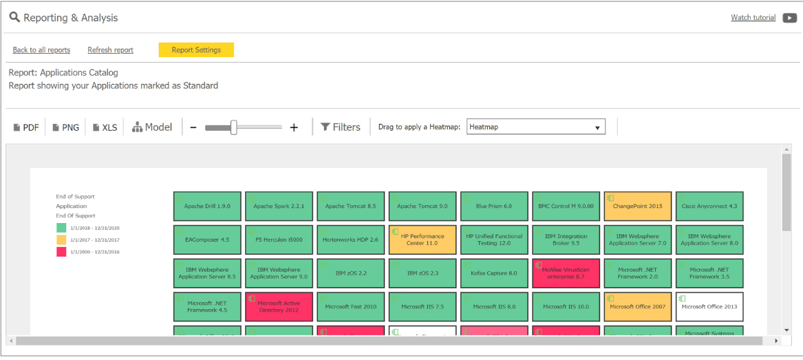The image size is (803, 360).
Task: Select Microsoft .NET Framework 2.0 tile
Action: 638,273
